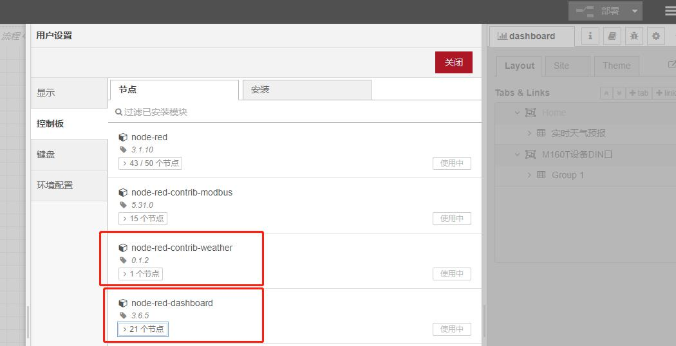Switch to the 安装 tab
The height and width of the screenshot is (346, 676).
307,89
